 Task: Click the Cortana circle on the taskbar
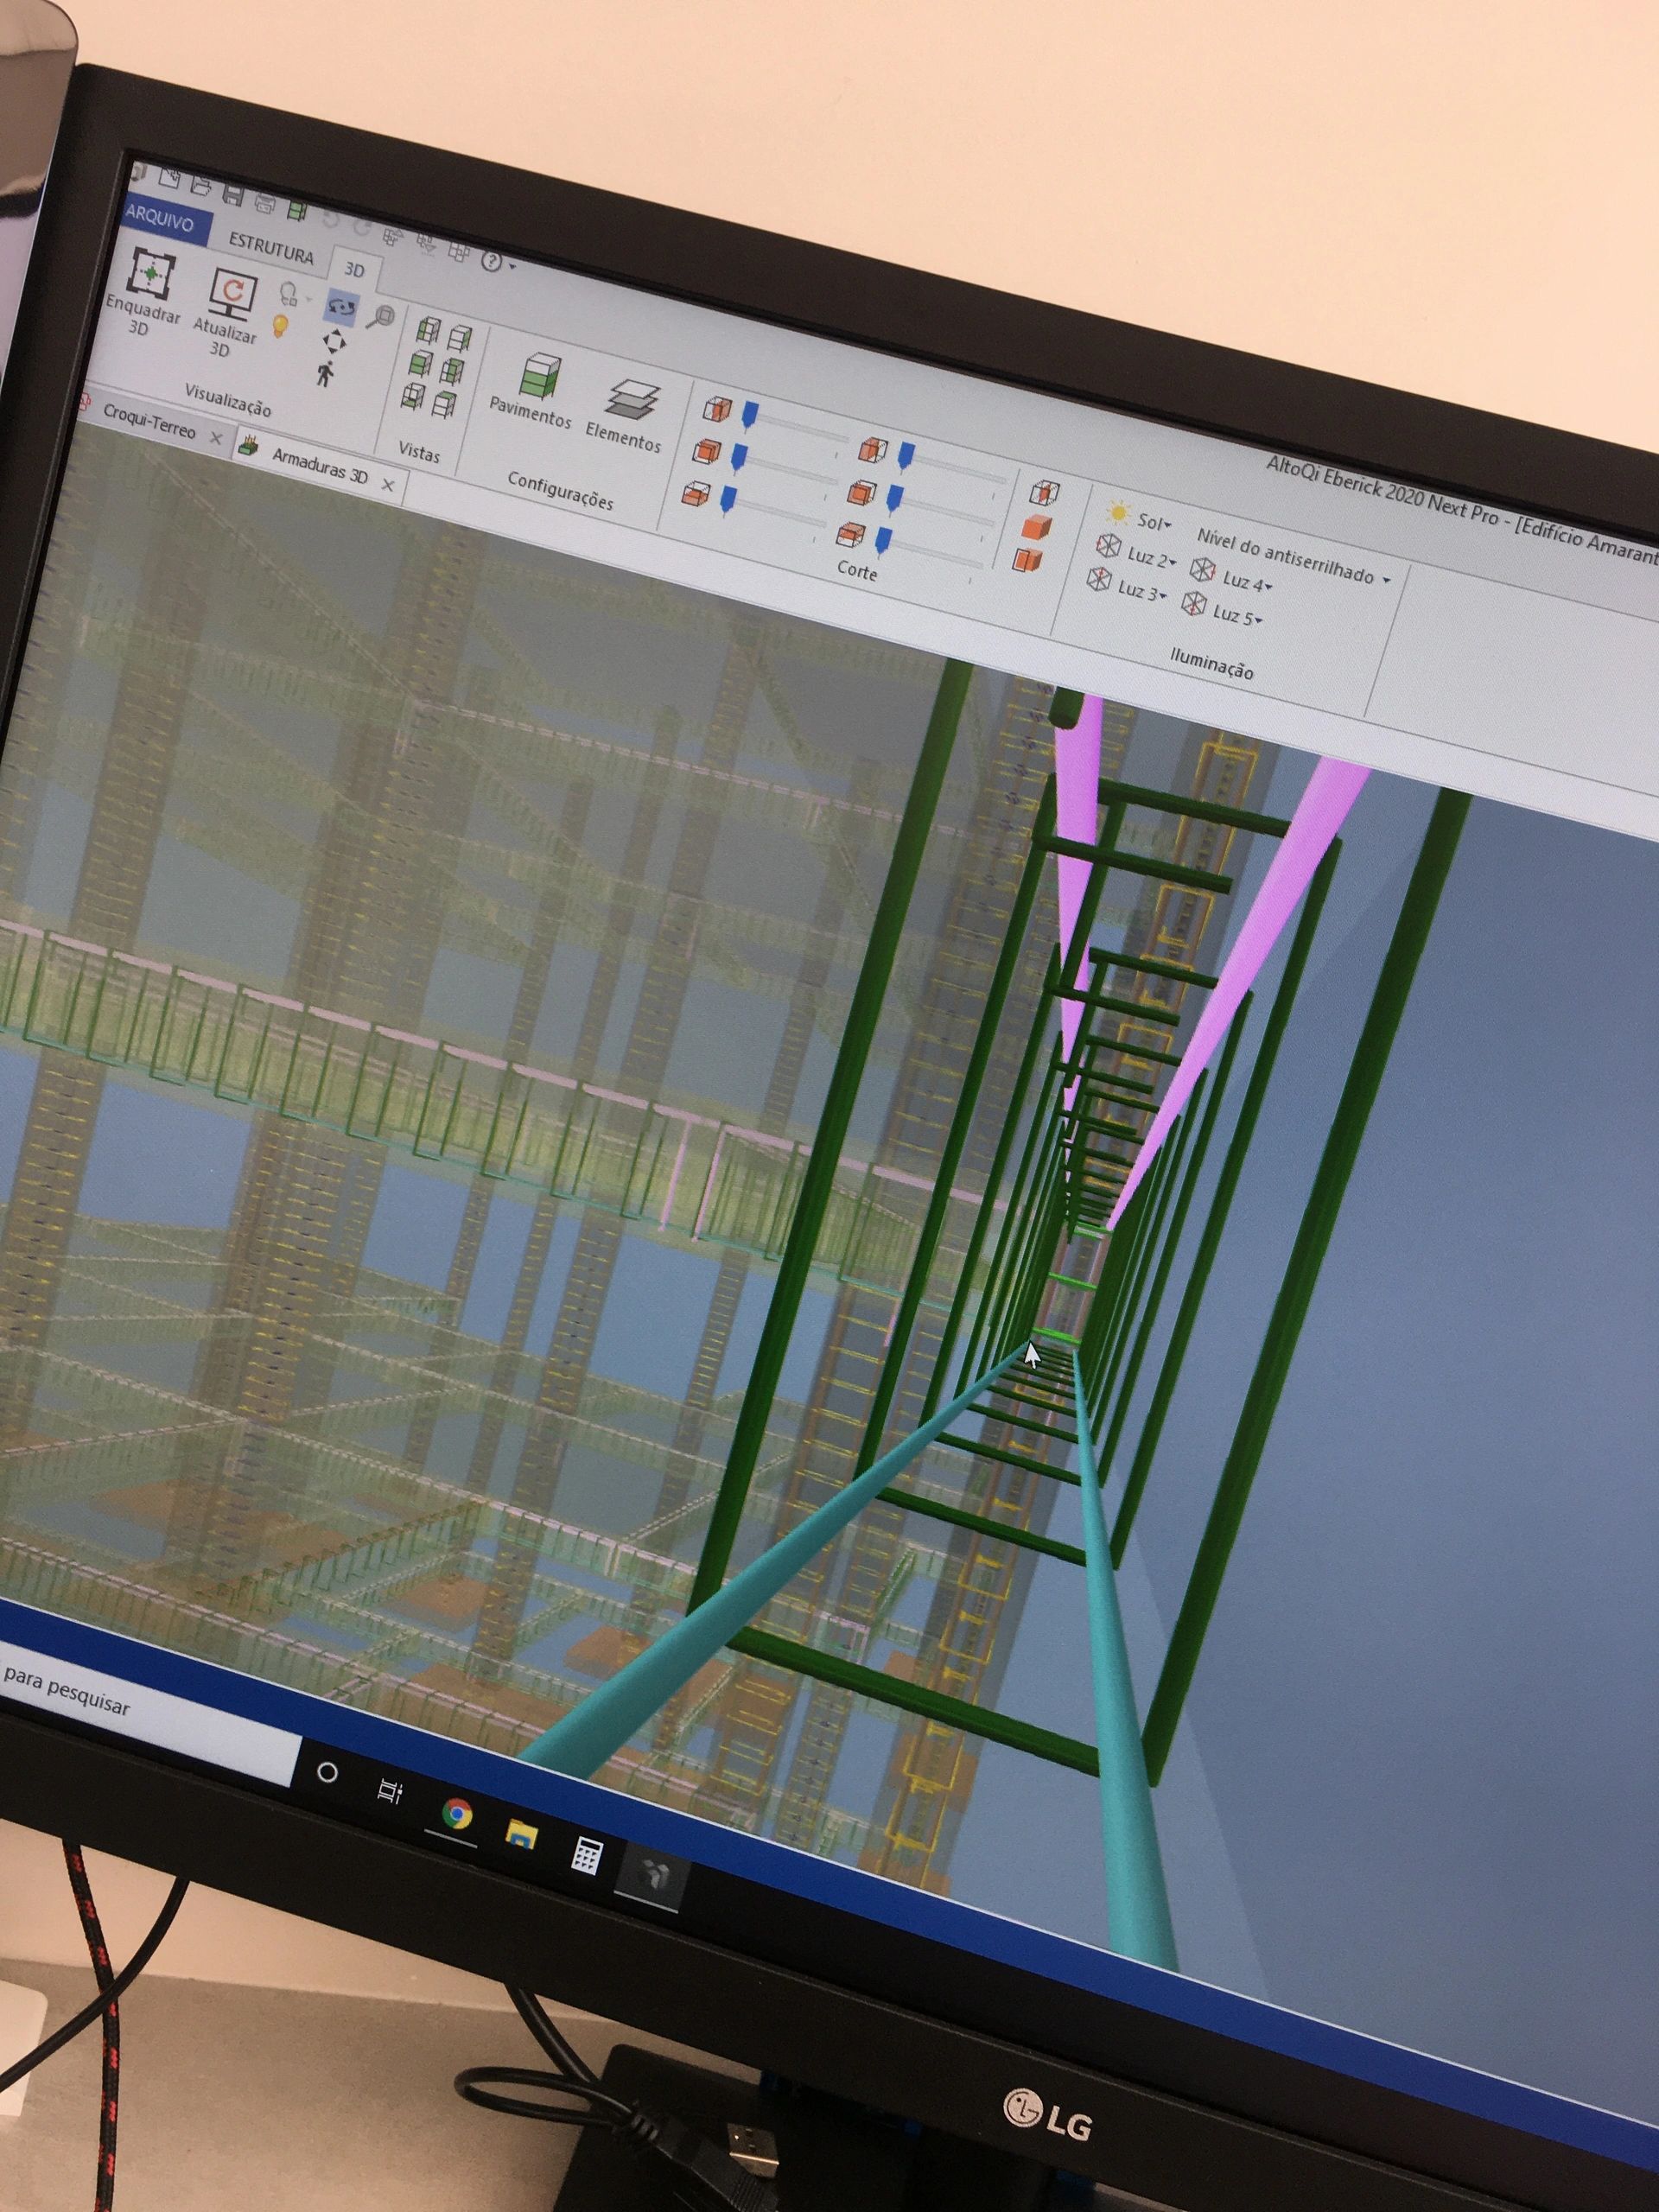[x=327, y=1774]
